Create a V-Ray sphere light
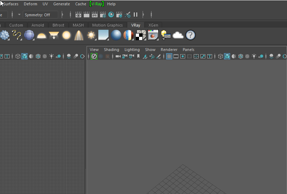The image size is (287, 194). coord(66,35)
